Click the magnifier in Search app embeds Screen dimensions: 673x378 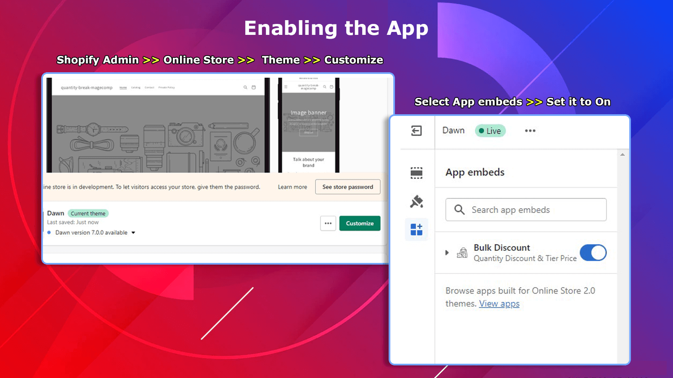point(459,210)
